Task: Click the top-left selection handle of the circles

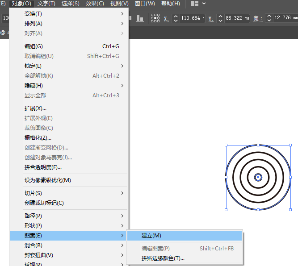Action: [226, 145]
